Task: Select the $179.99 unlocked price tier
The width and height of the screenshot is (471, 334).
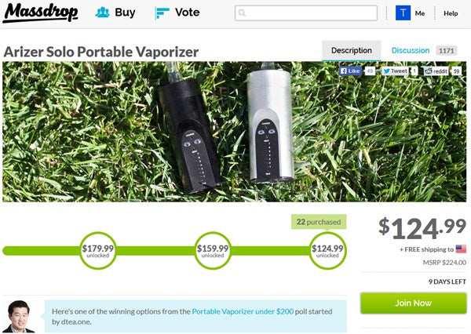Action: click(x=98, y=251)
